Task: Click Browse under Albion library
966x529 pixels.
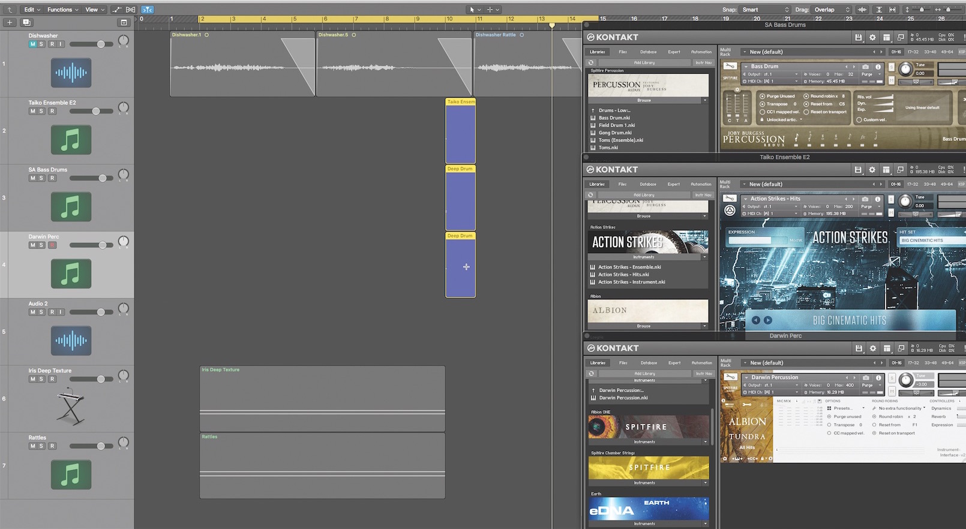Action: 644,326
